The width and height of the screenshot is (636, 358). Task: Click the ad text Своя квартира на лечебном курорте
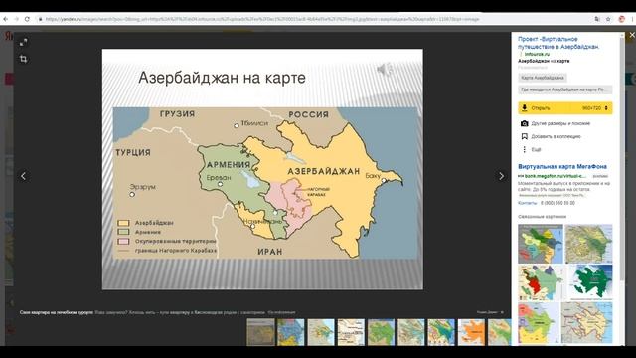57,312
